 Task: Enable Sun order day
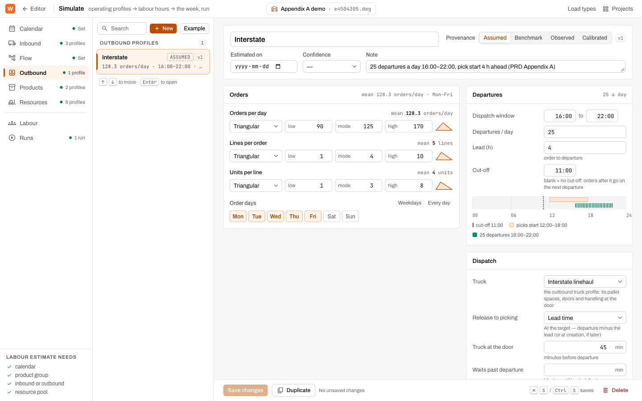pos(350,217)
